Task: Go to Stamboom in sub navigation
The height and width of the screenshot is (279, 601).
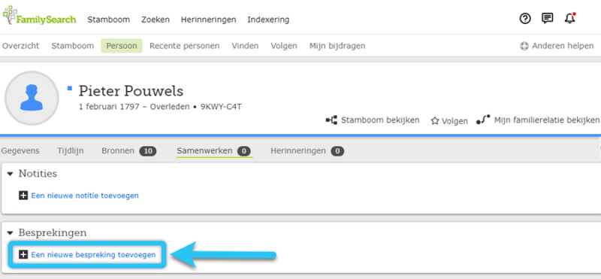Action: point(72,46)
